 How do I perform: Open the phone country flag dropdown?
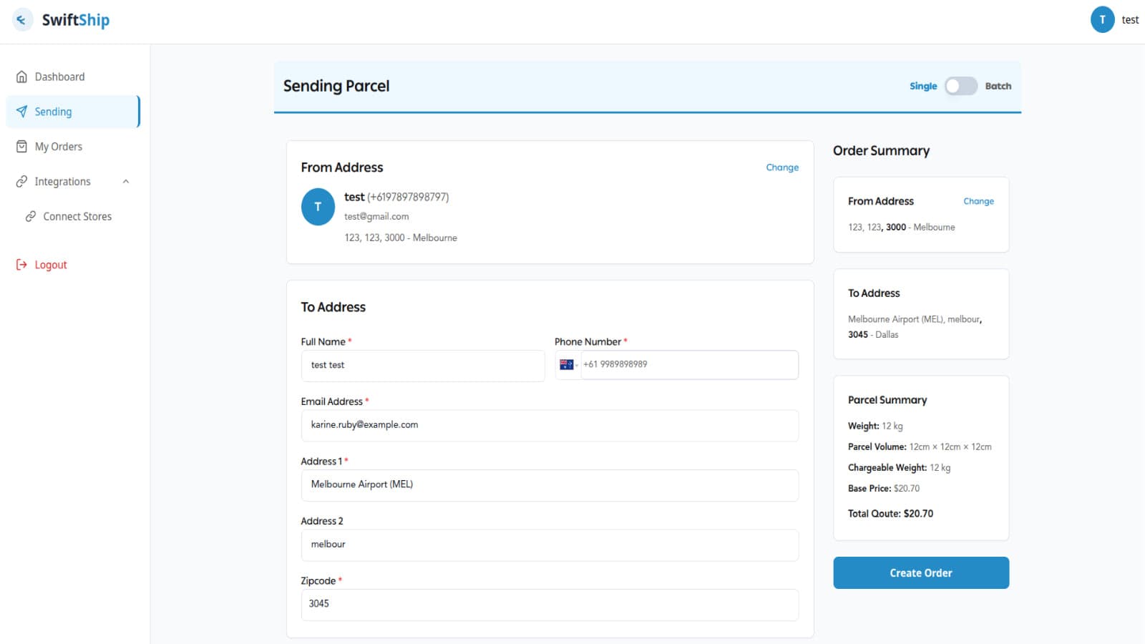(568, 365)
